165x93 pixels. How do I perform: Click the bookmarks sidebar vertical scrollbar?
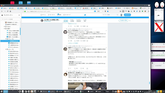pyautogui.click(x=20, y=31)
